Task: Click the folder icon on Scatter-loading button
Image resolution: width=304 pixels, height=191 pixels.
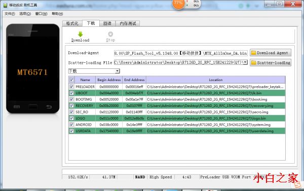Action: pyautogui.click(x=253, y=63)
